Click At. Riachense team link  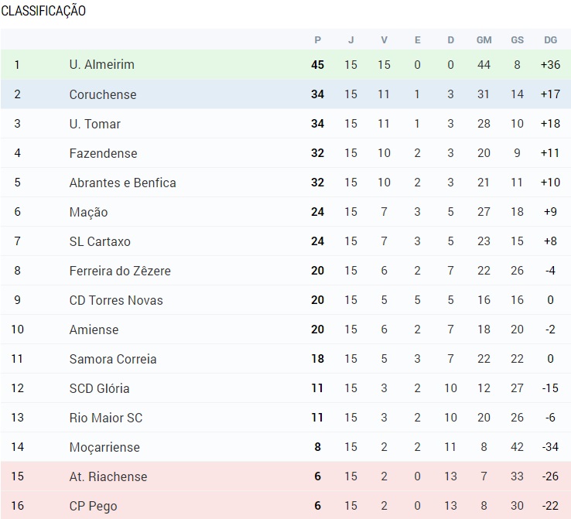pos(108,476)
